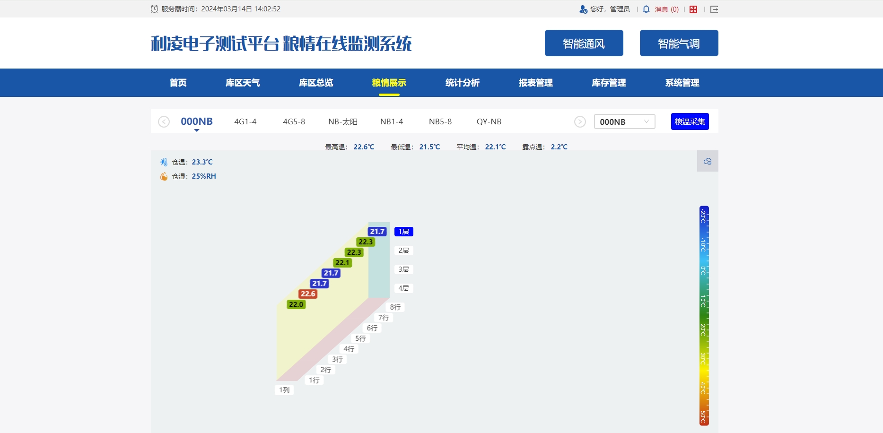
Task: Click the administrator user icon
Action: tap(583, 9)
